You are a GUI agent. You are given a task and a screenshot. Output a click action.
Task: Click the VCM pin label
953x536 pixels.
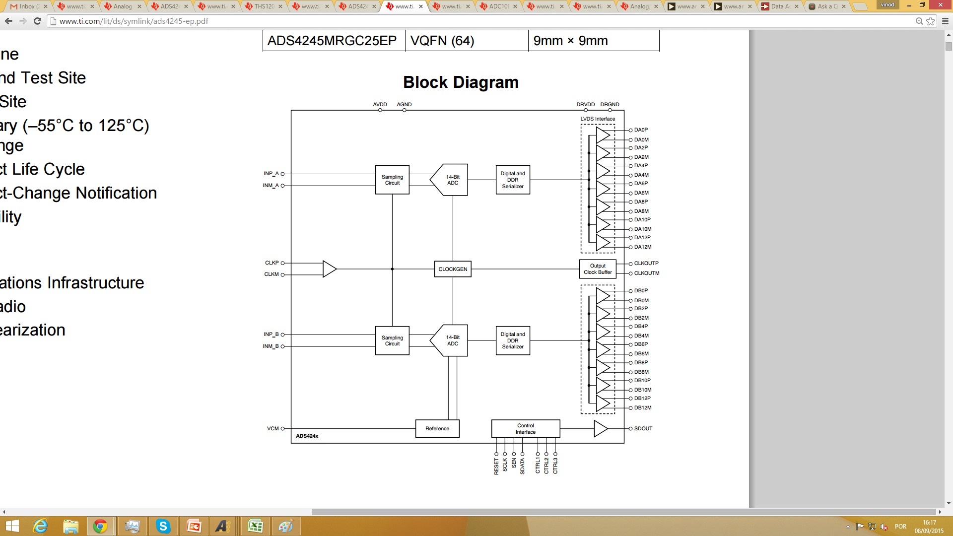[x=273, y=428]
